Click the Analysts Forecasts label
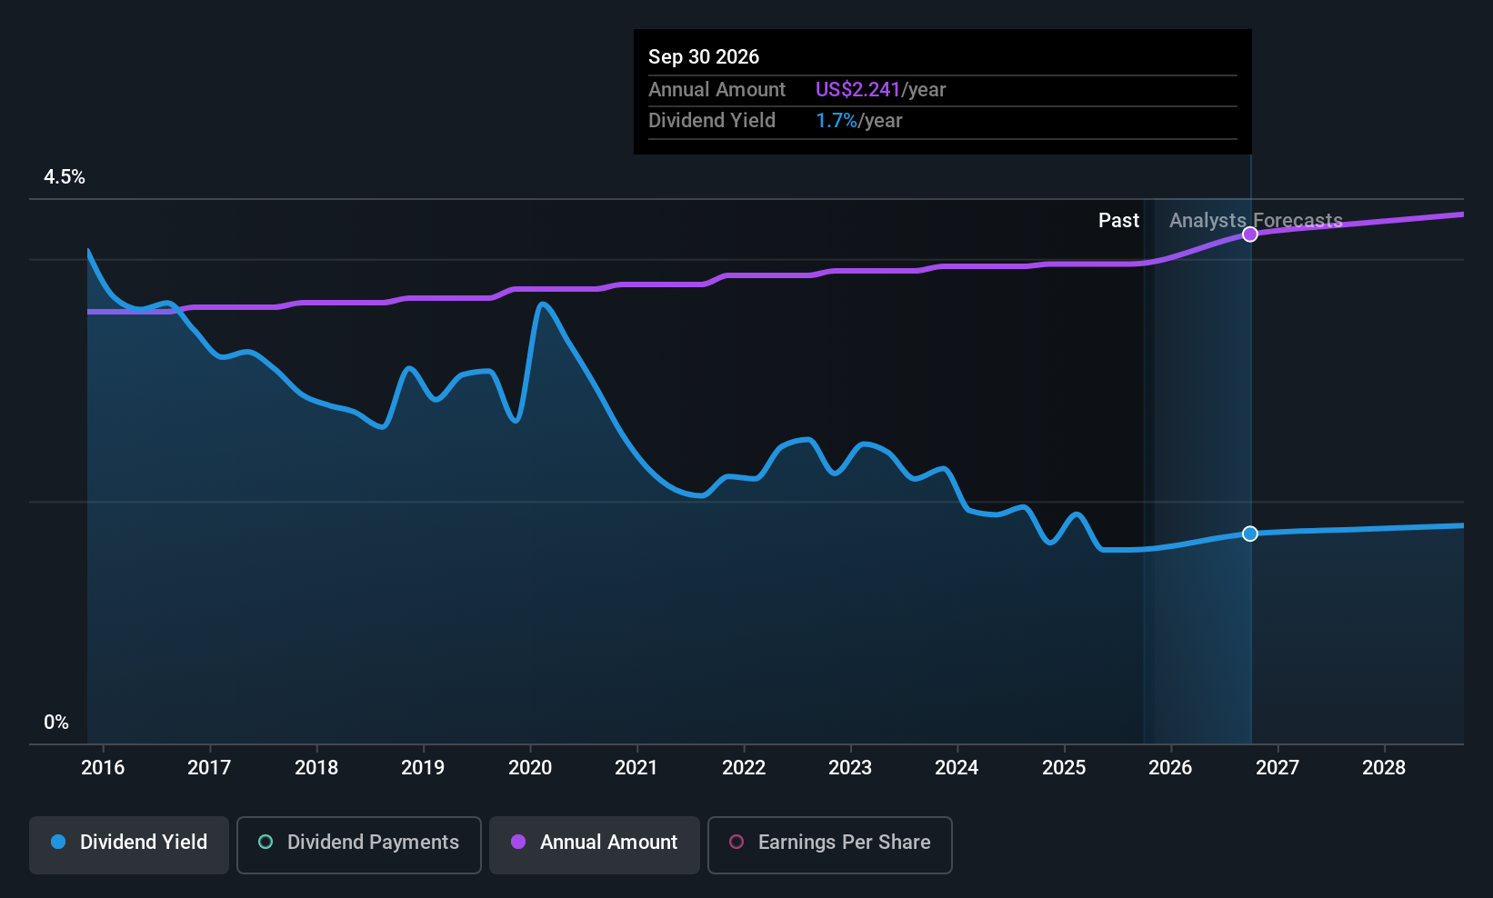This screenshot has height=898, width=1493. pyautogui.click(x=1256, y=221)
